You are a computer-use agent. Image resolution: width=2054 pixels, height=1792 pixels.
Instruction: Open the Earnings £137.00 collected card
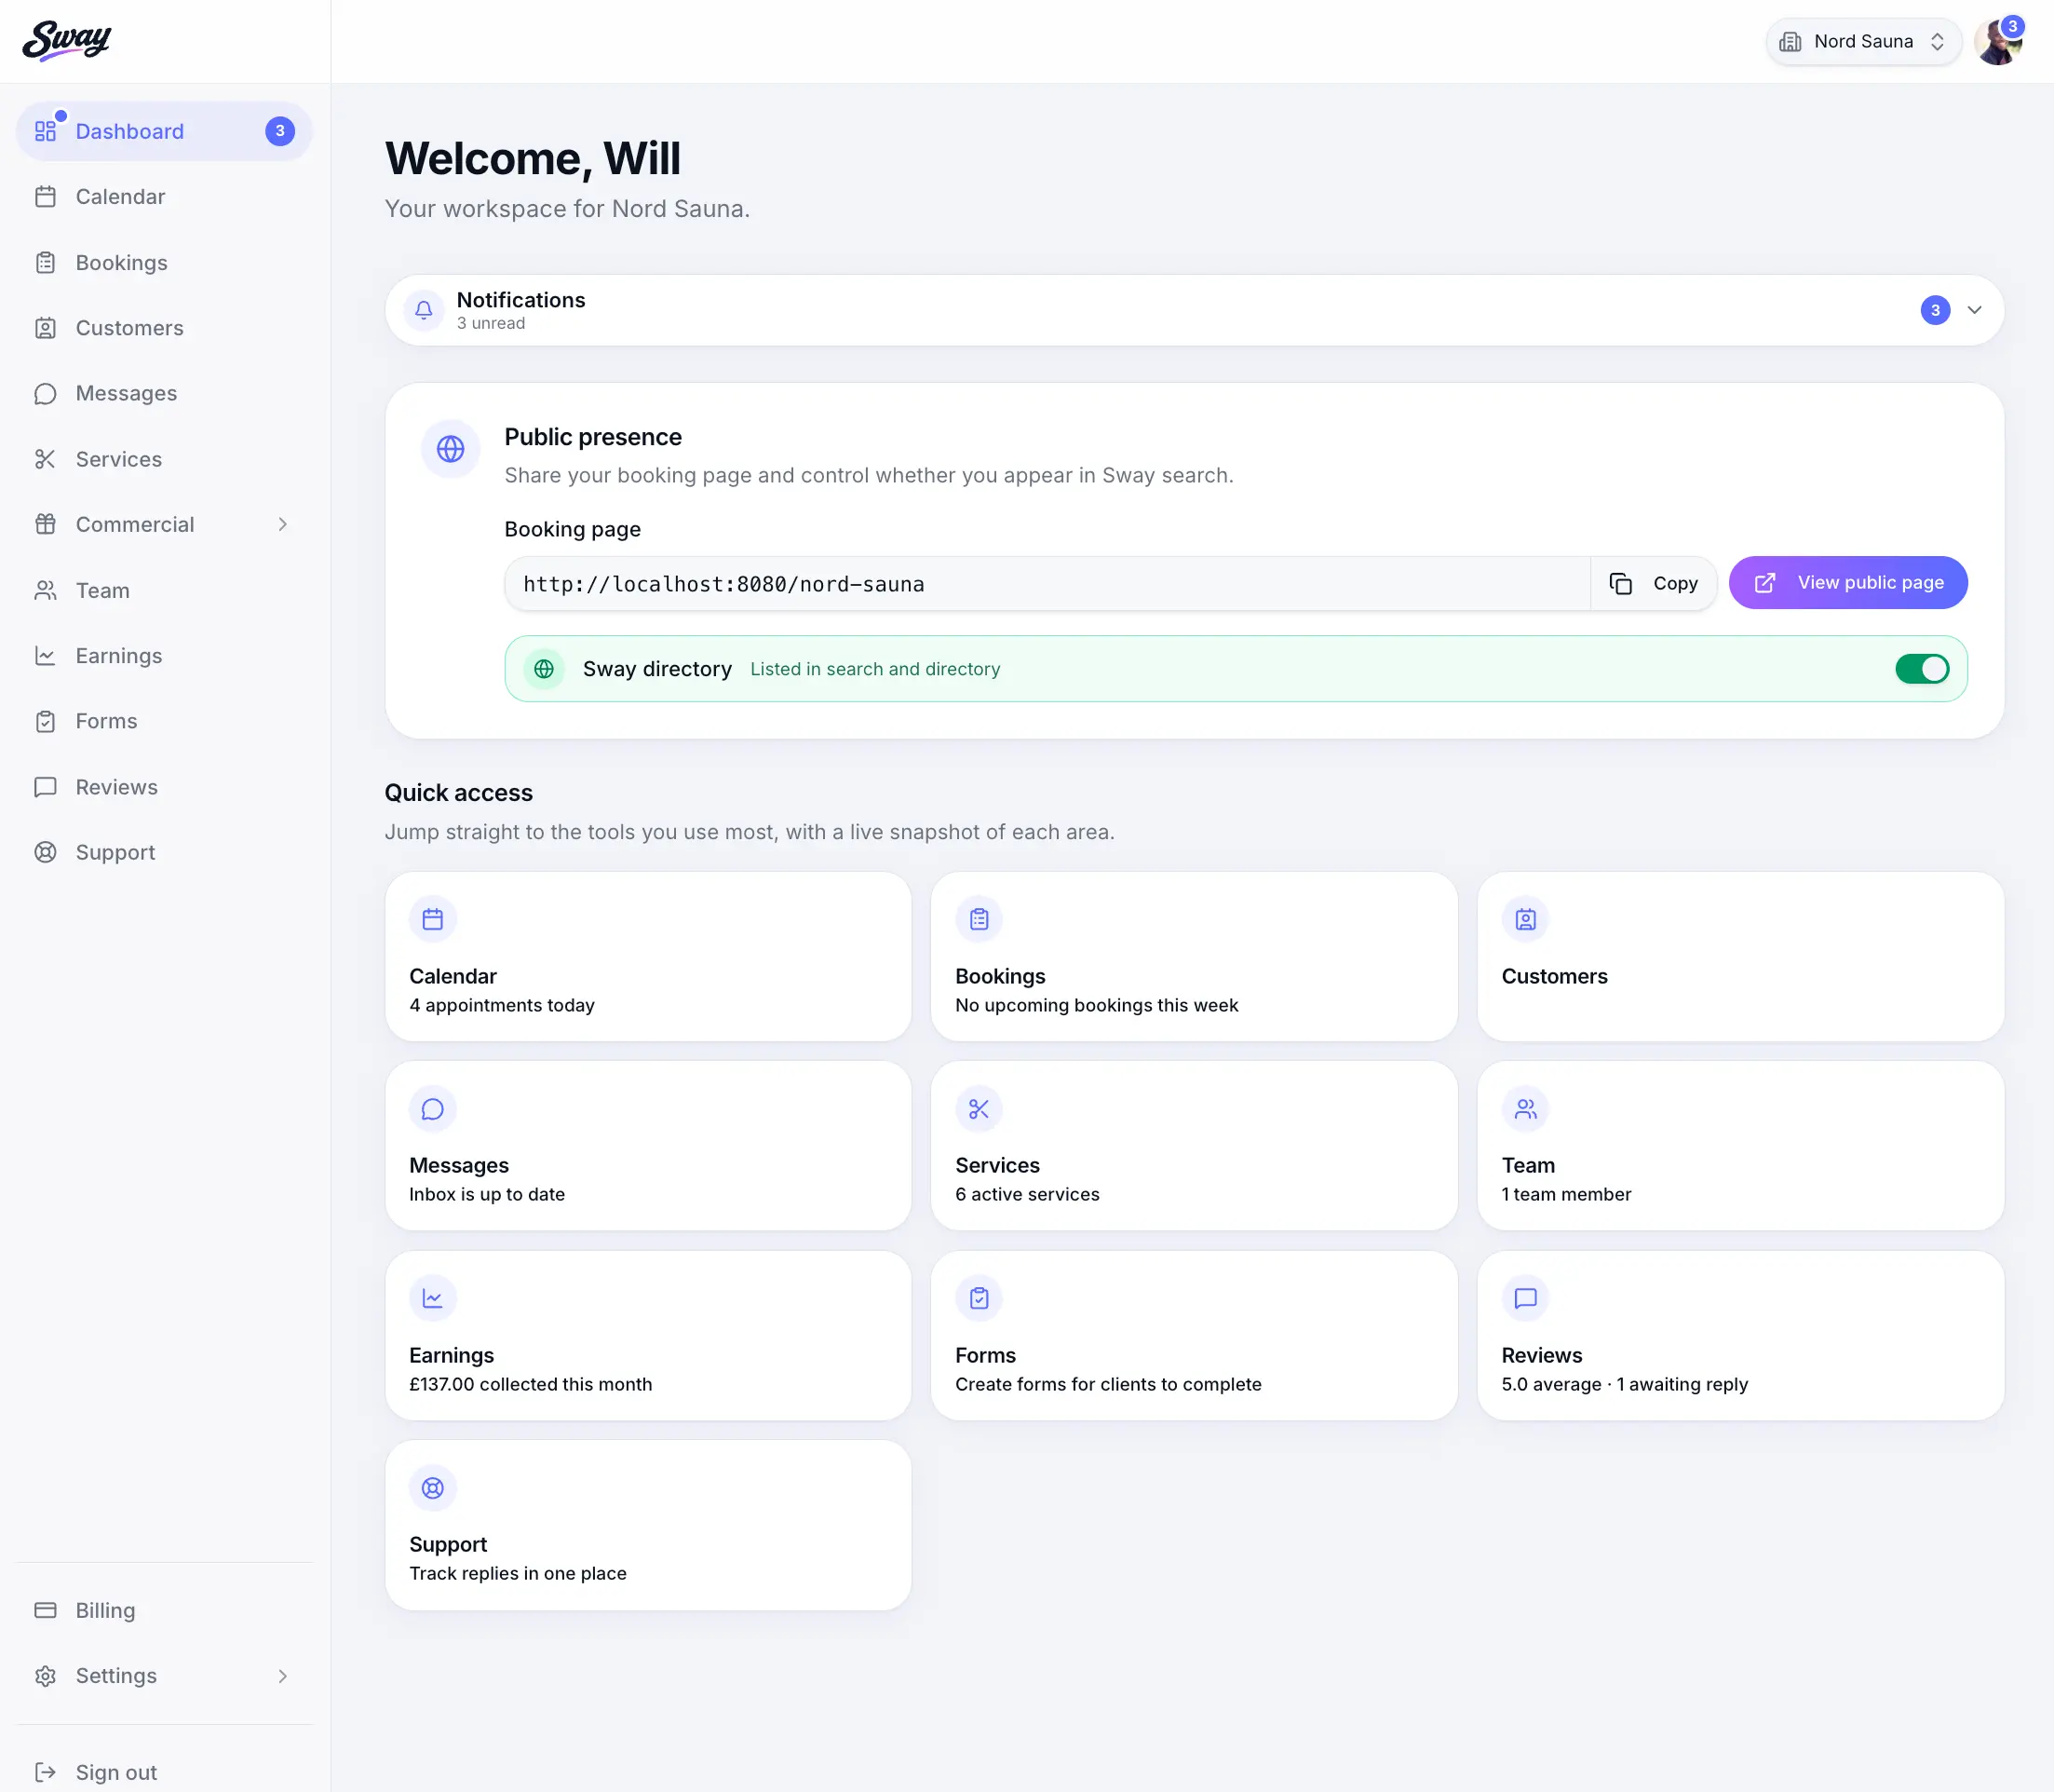coord(648,1335)
